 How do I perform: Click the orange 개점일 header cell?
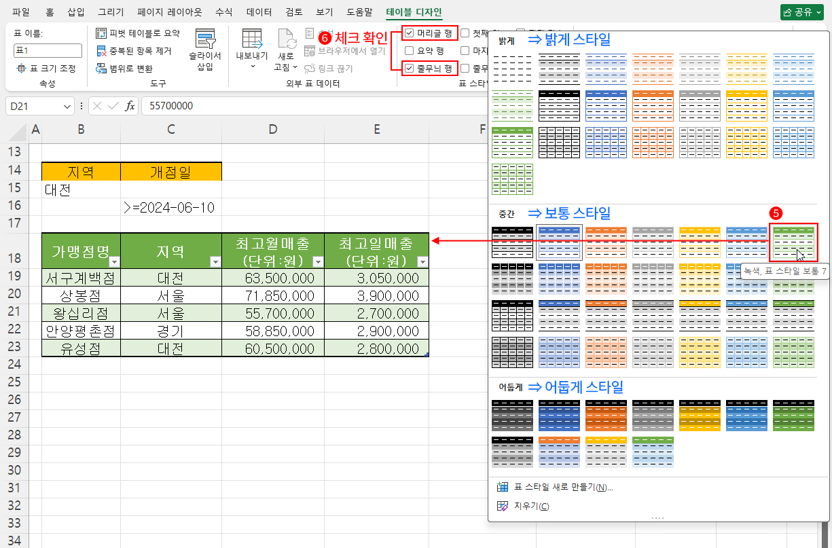pos(171,172)
